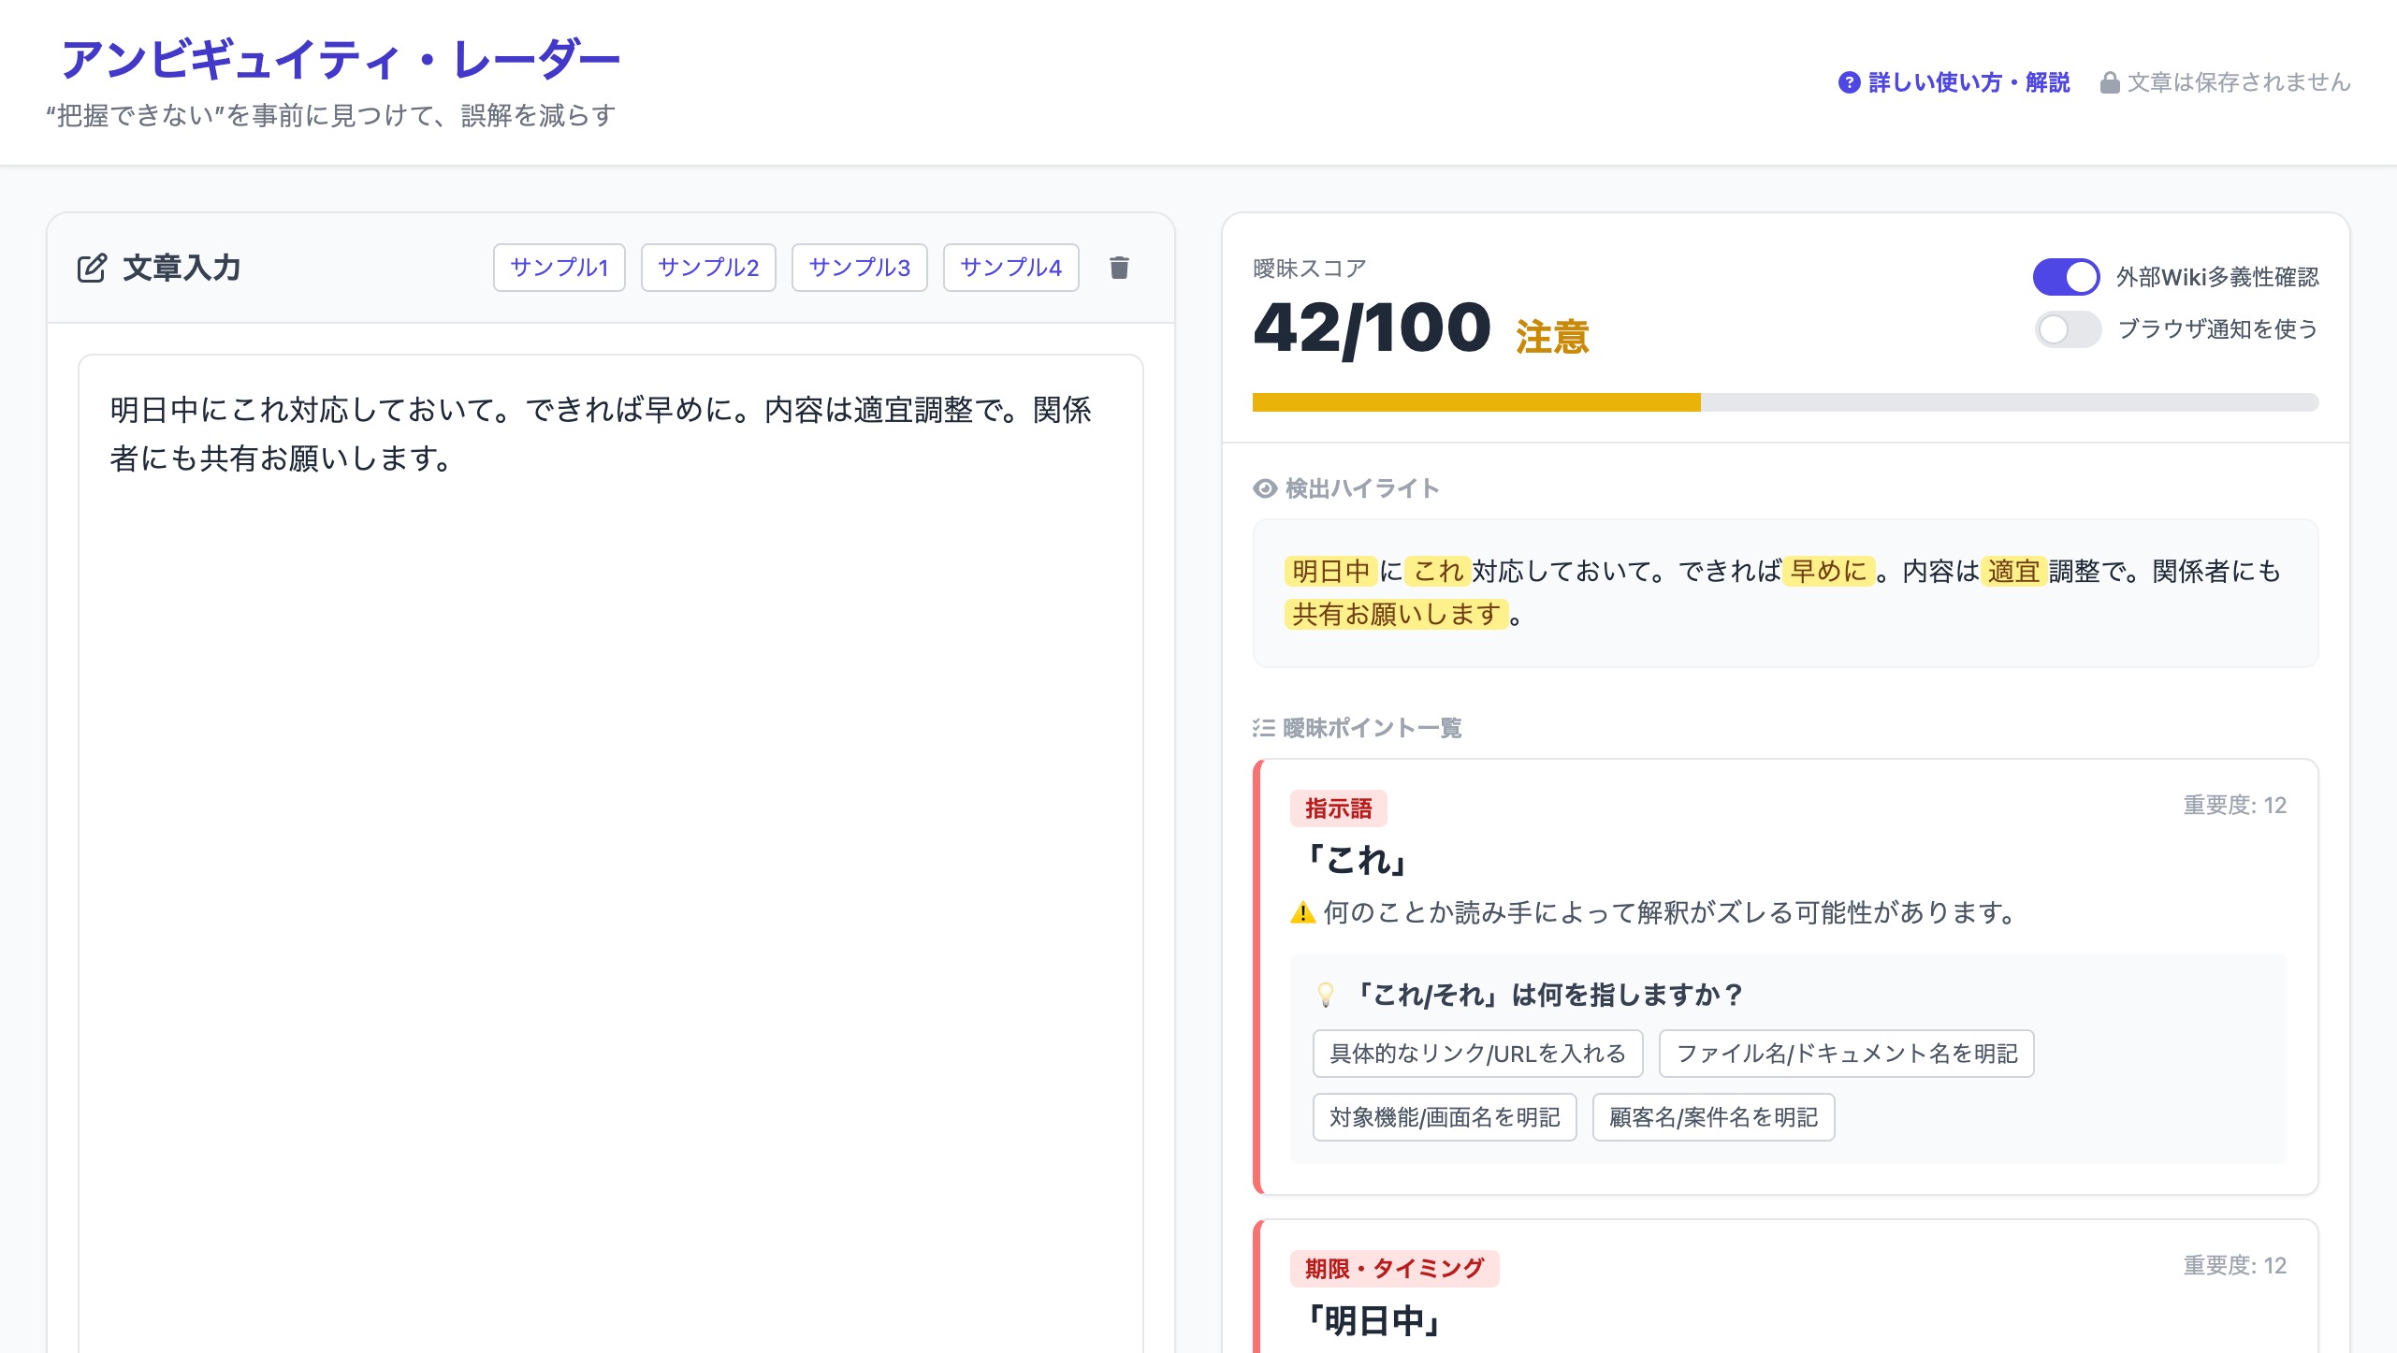Screen dimensions: 2397x1353
Task: Disable the 外部Wiki多義性確認 toggle
Action: click(2066, 277)
